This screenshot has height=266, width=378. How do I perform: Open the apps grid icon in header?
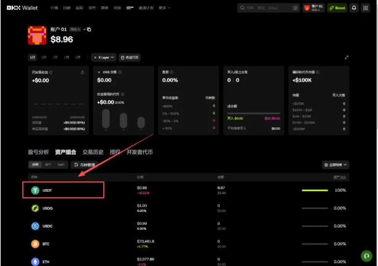[x=366, y=8]
